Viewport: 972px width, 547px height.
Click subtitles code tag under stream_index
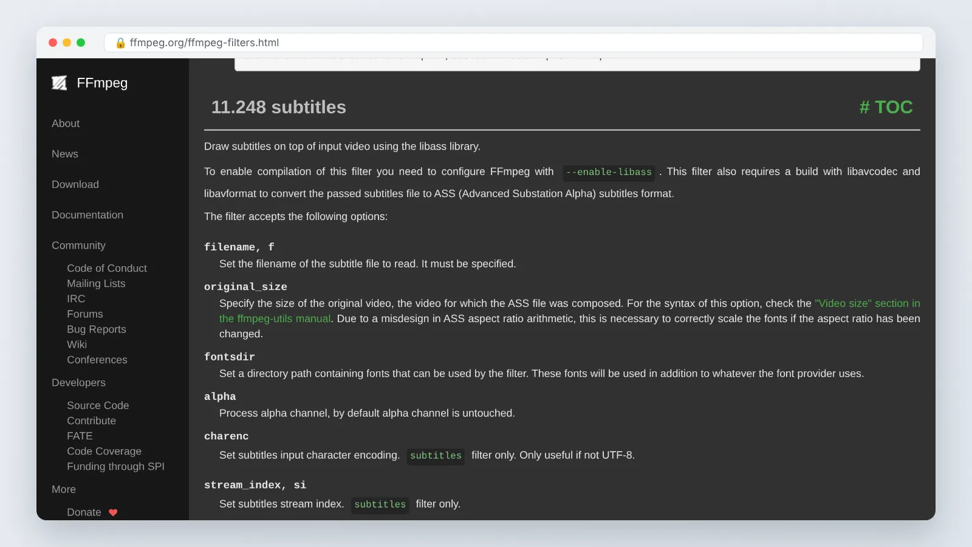point(380,504)
